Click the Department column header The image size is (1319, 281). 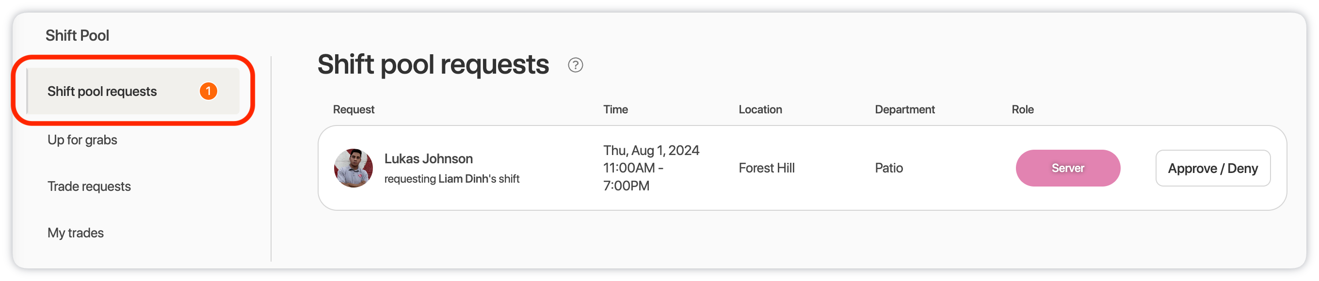pyautogui.click(x=904, y=109)
